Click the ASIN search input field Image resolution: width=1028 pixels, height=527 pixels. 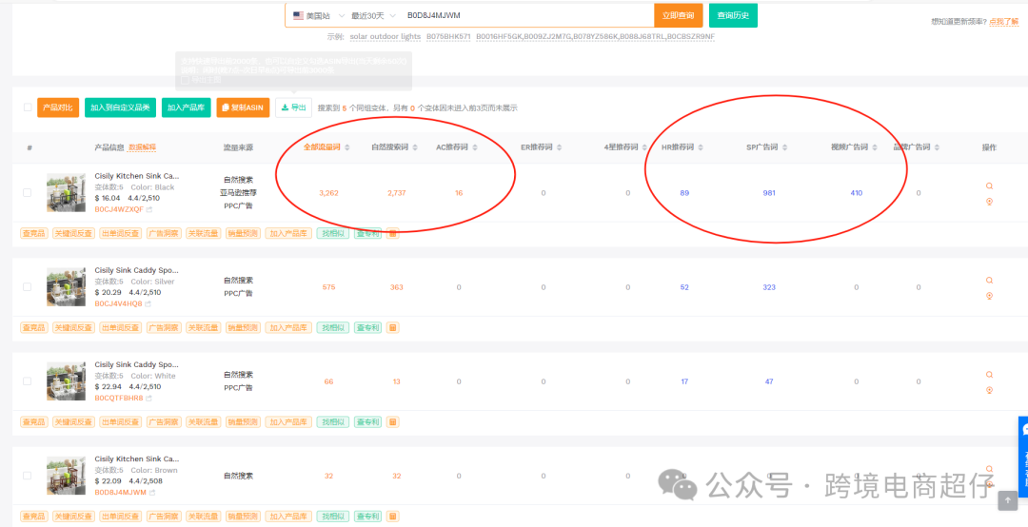(x=524, y=15)
